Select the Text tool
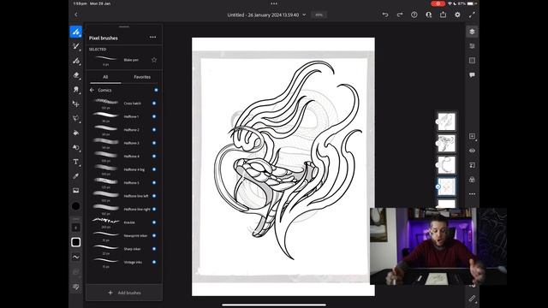The width and height of the screenshot is (548, 308). tap(76, 162)
